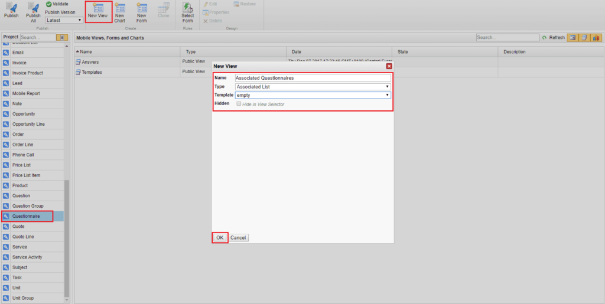This screenshot has width=605, height=304.
Task: Open the Template dropdown
Action: 313,94
